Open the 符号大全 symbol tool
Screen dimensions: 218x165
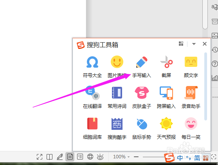92,67
